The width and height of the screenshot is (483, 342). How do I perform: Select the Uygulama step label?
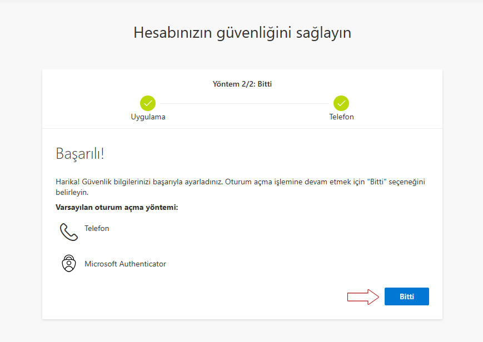click(148, 117)
